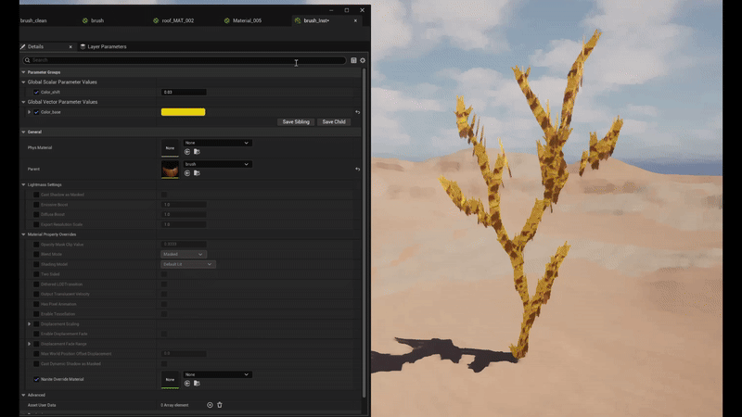This screenshot has width=742, height=417.
Task: Close the Details panel tab
Action: pyautogui.click(x=70, y=47)
